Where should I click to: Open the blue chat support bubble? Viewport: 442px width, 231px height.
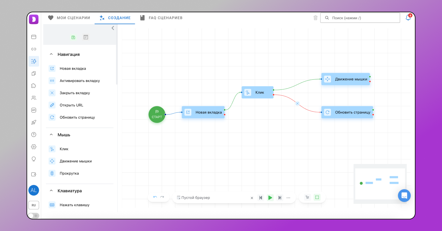[x=404, y=196]
